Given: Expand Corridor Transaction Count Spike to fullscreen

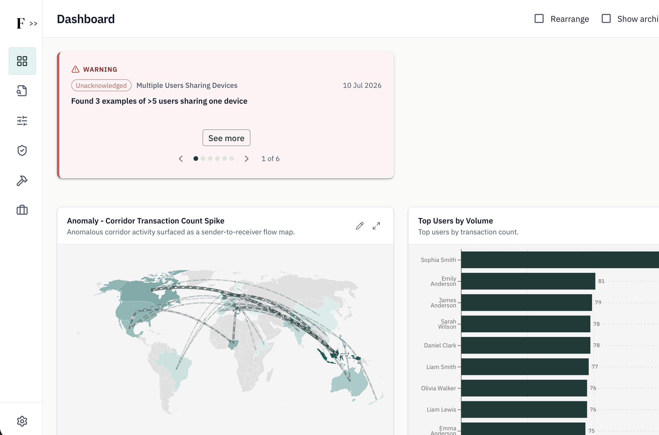Looking at the screenshot, I should 376,226.
